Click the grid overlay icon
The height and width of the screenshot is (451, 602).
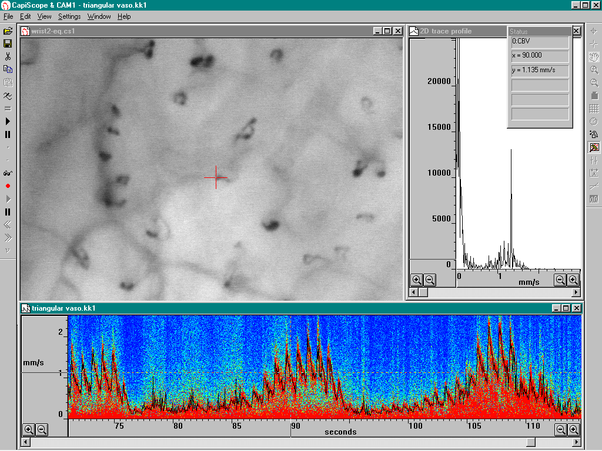pyautogui.click(x=594, y=109)
